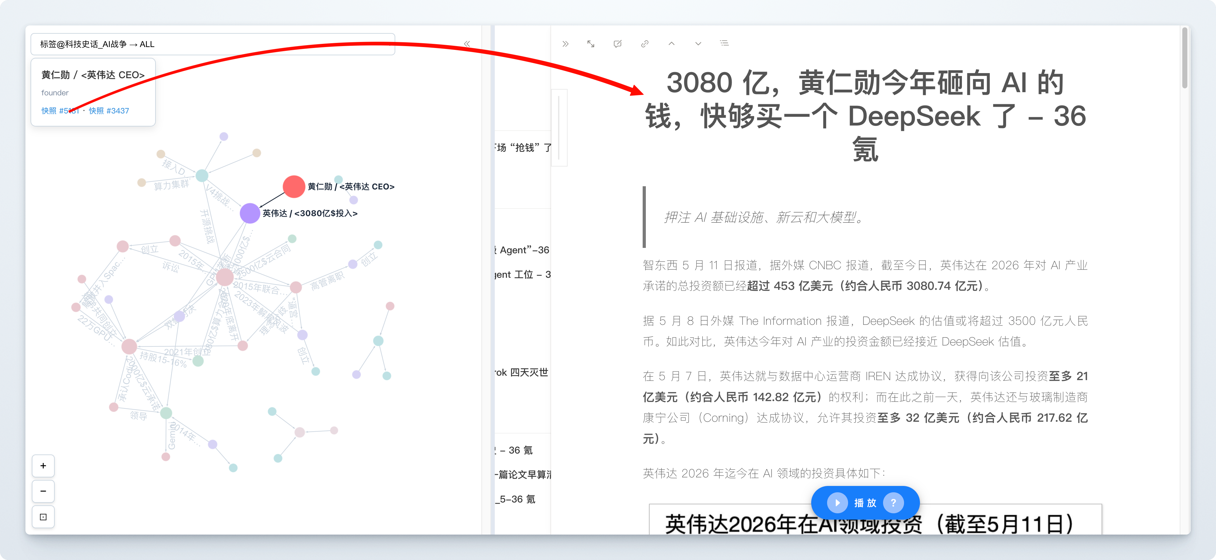Click the chart image titled 英伟达2026年在AI领域投资
The image size is (1216, 560).
click(x=875, y=519)
